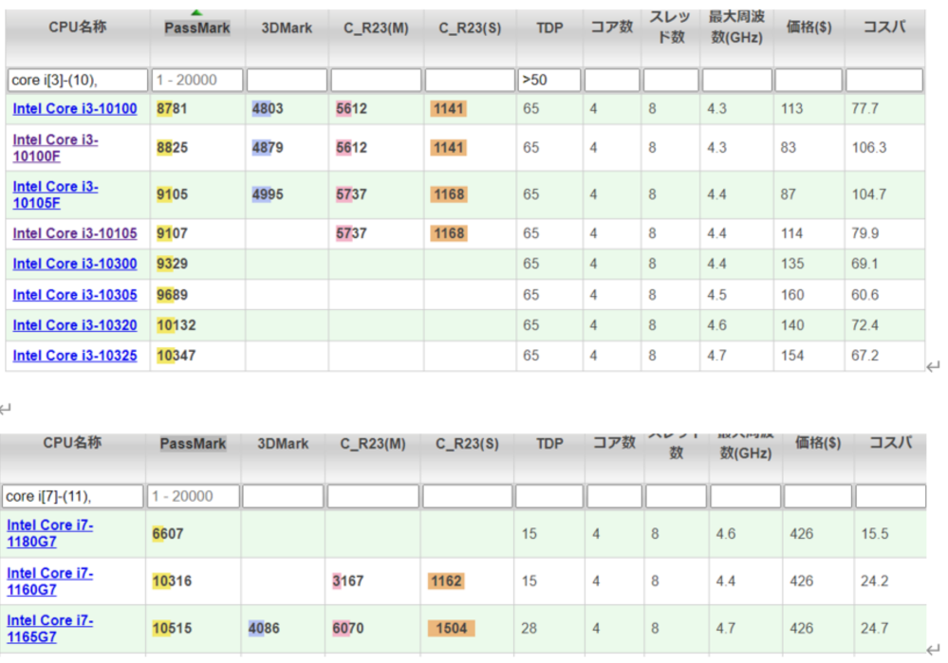Open the Intel Core i3-10100 link

pyautogui.click(x=75, y=109)
